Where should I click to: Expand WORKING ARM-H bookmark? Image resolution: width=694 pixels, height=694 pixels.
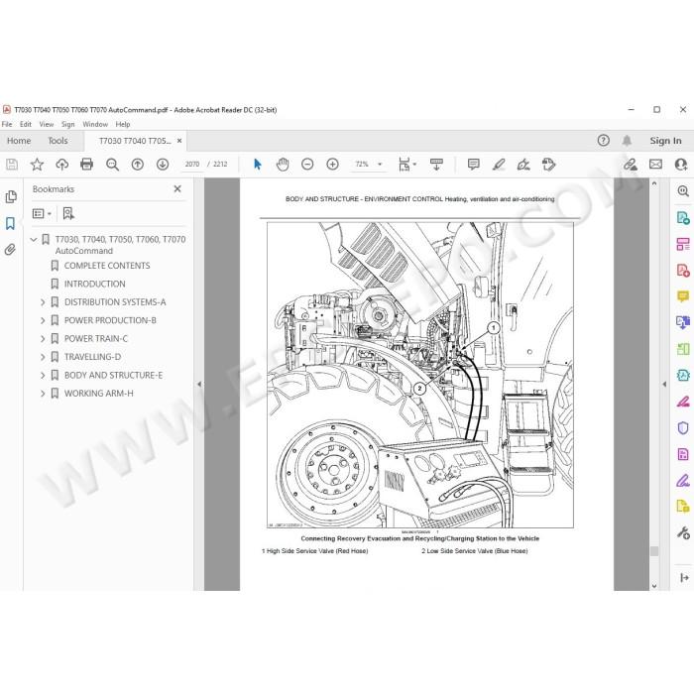point(43,394)
